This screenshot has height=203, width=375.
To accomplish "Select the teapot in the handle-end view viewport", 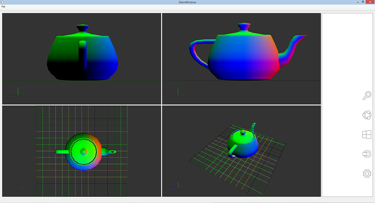I will click(x=82, y=52).
